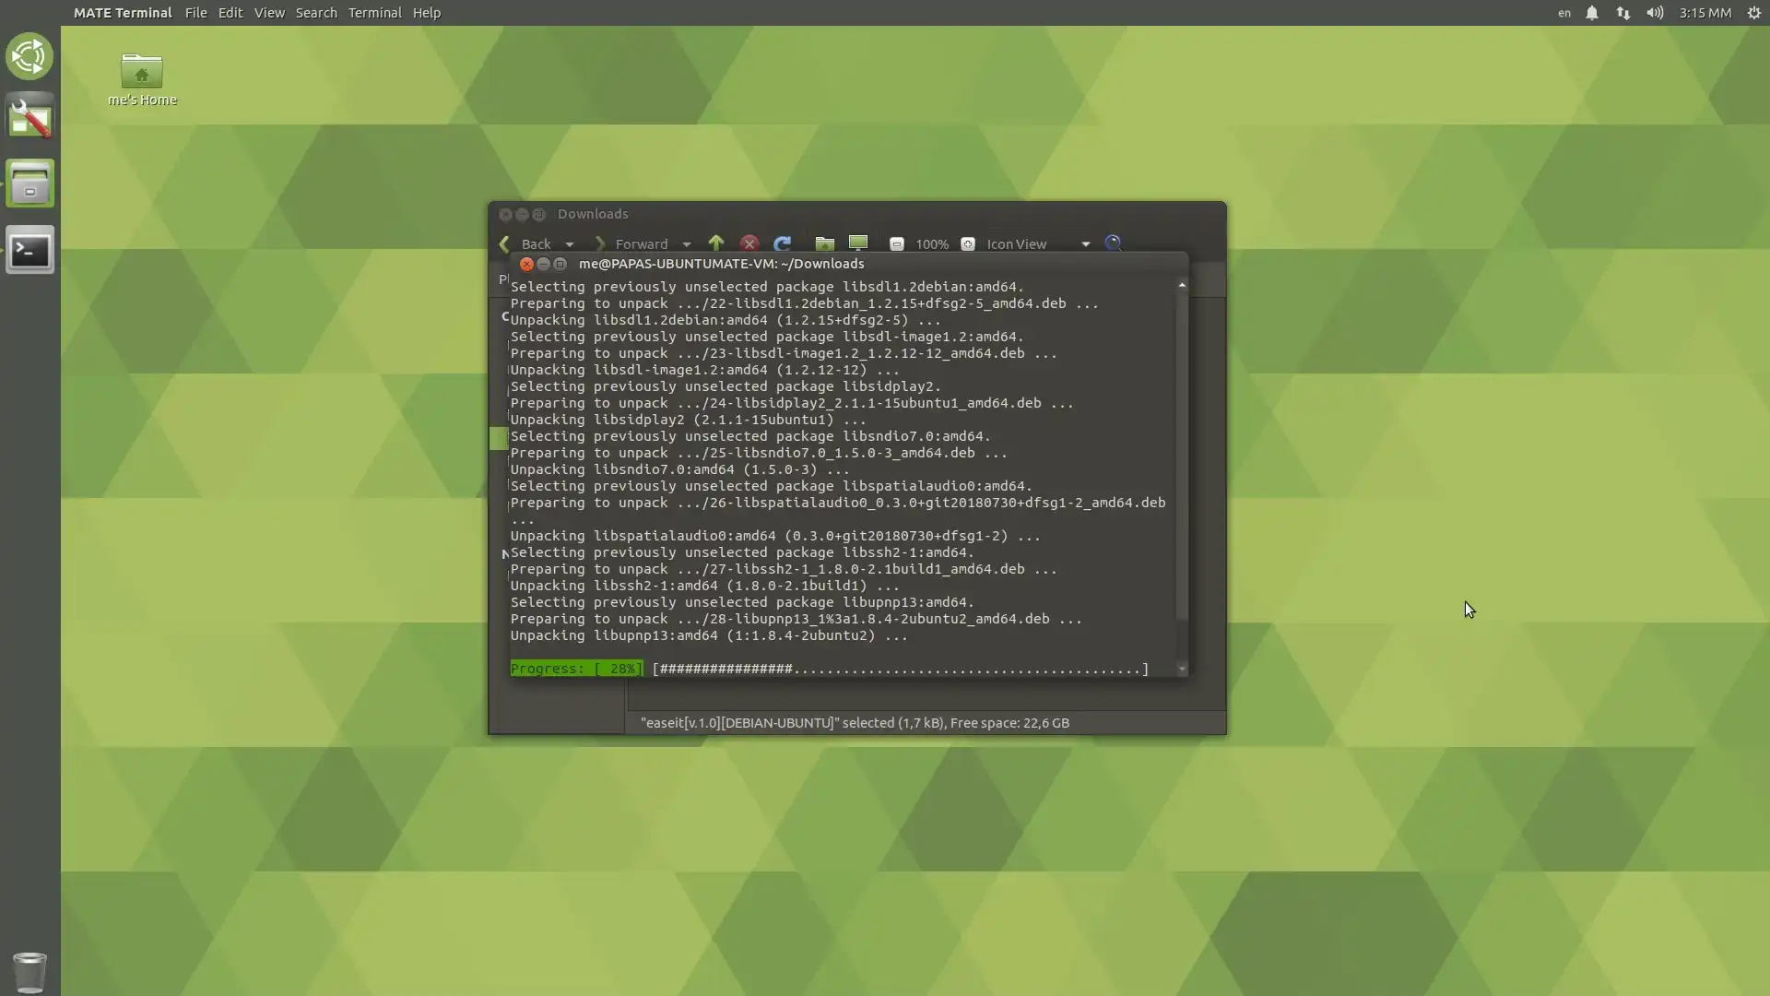Open the notifications bell in the panel

[x=1592, y=13]
